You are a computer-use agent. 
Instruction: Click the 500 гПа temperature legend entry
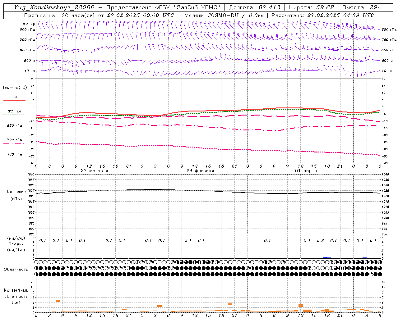point(15,154)
